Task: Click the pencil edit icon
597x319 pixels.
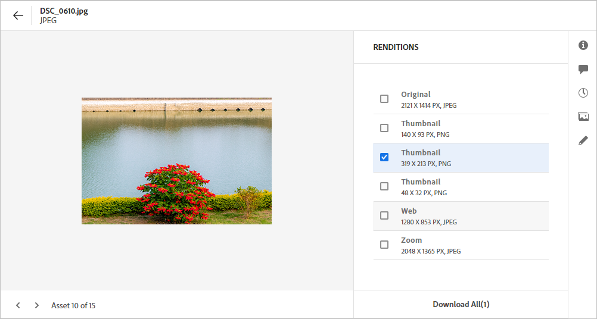Action: (x=583, y=140)
